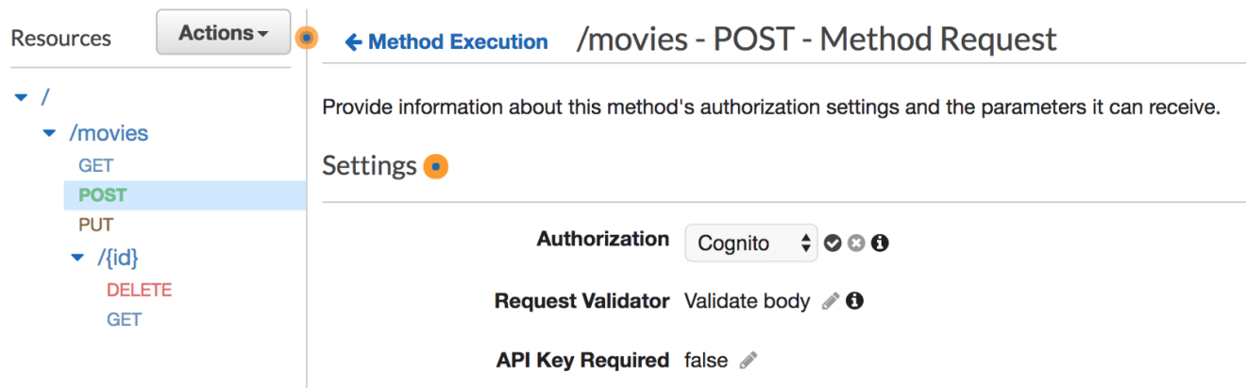Select the PUT method under /movies
The image size is (1246, 388).
[96, 226]
